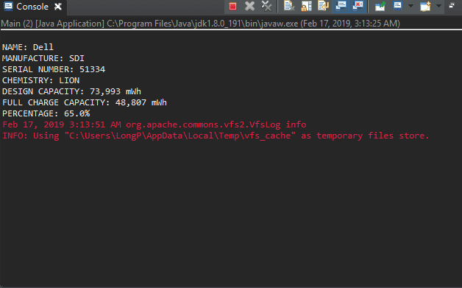The width and height of the screenshot is (462, 288).
Task: Click the red 'INFO: Using ... vfs_cache' line
Action: [x=216, y=136]
